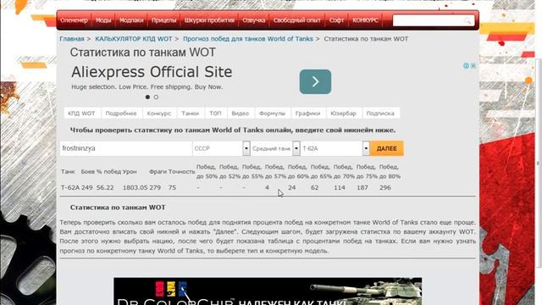Image resolution: width=542 pixels, height=305 pixels.
Task: Switch to Подписка tab
Action: pos(380,113)
